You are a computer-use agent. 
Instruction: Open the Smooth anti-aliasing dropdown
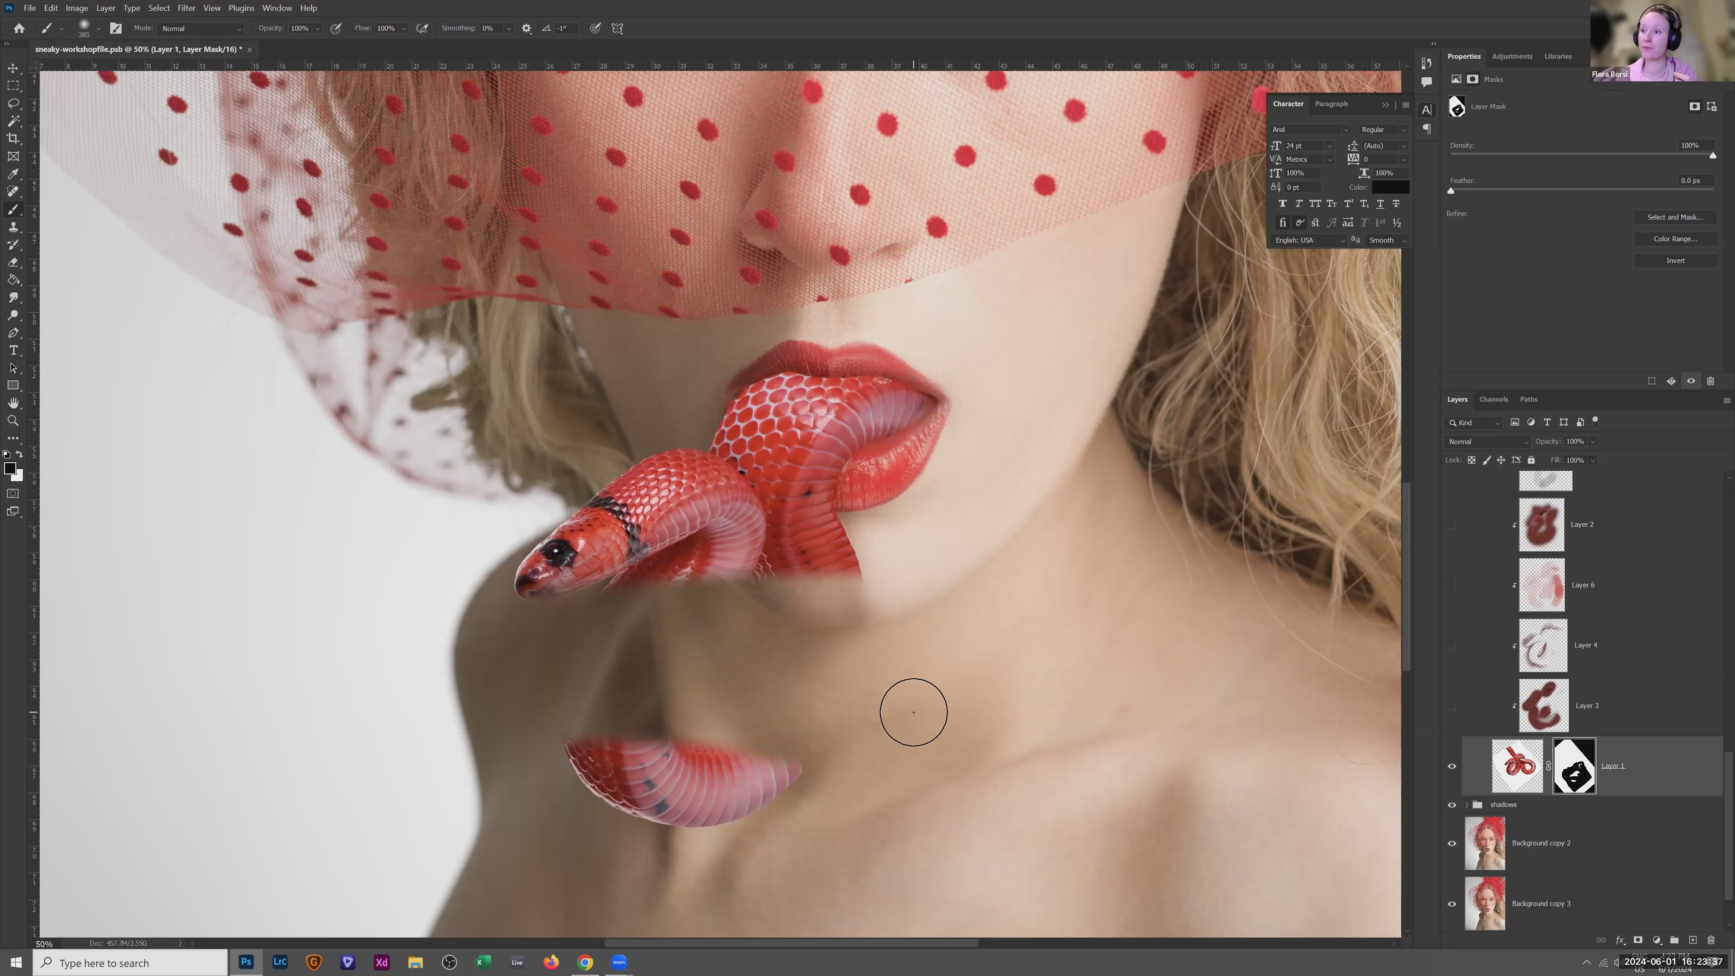tap(1388, 240)
